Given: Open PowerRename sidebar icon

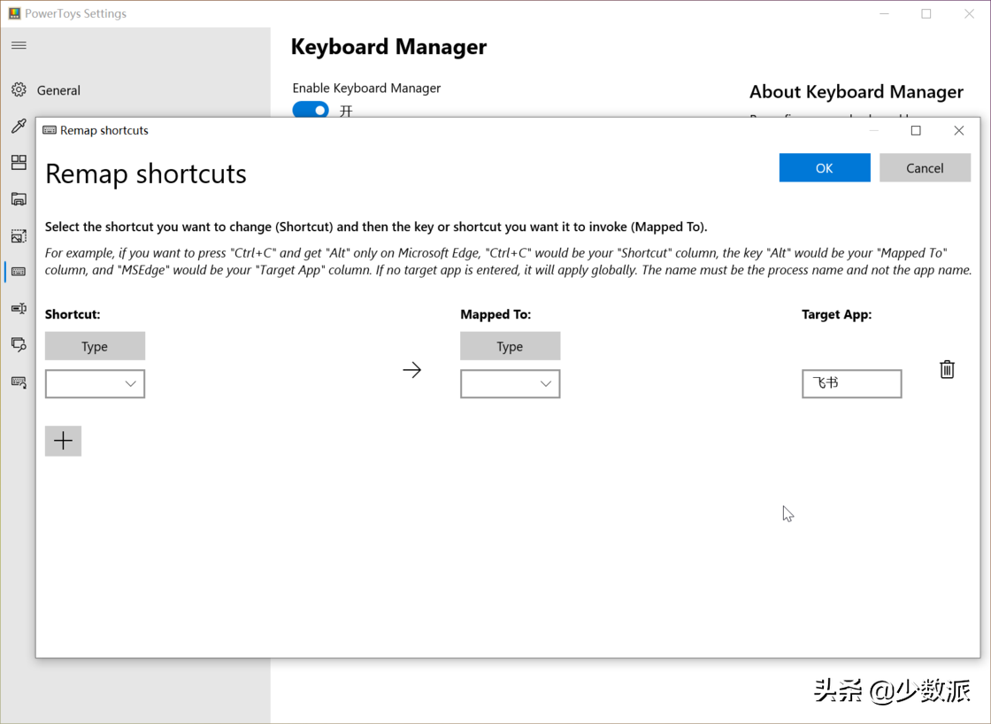Looking at the screenshot, I should (x=19, y=309).
